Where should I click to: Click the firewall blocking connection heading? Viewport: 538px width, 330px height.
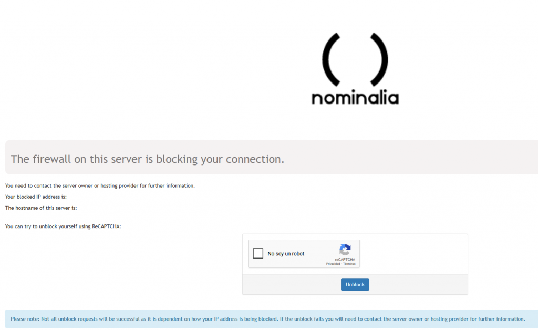coord(147,159)
